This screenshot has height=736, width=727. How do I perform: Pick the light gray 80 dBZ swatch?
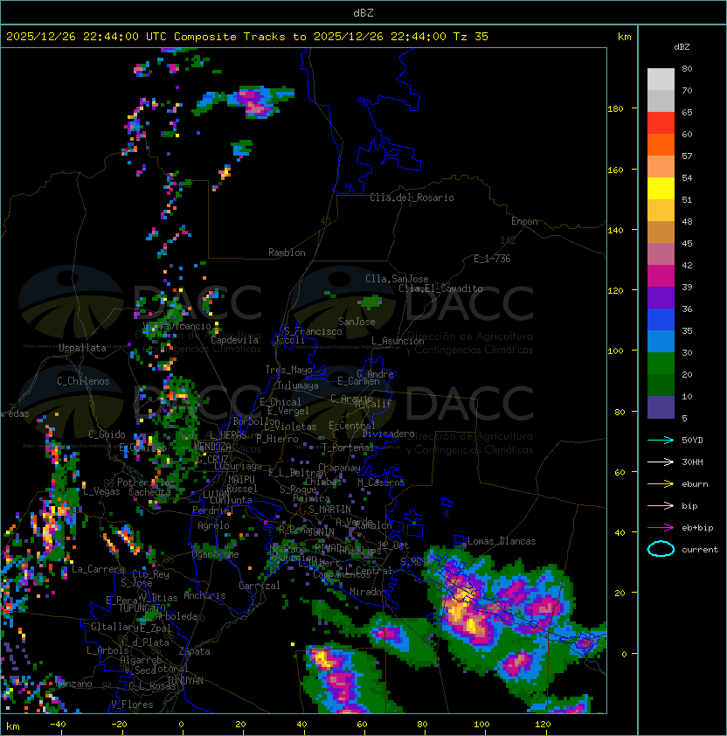(661, 79)
